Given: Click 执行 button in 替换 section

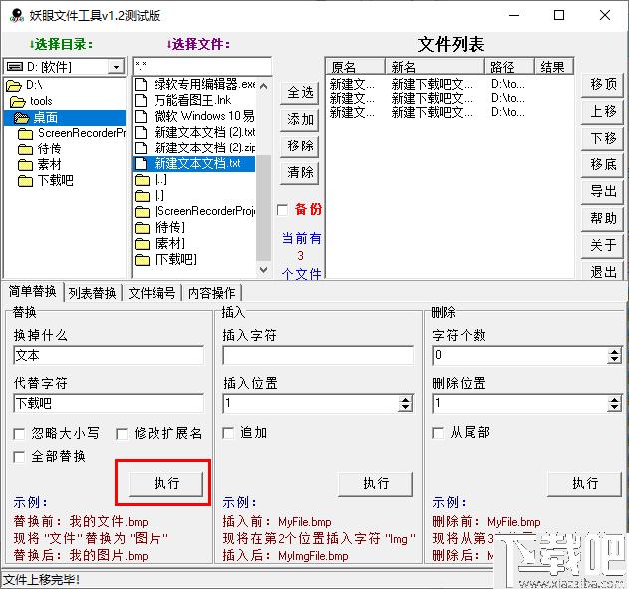Looking at the screenshot, I should [166, 483].
